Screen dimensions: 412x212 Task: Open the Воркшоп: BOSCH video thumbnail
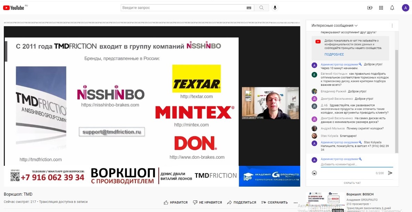click(325, 202)
